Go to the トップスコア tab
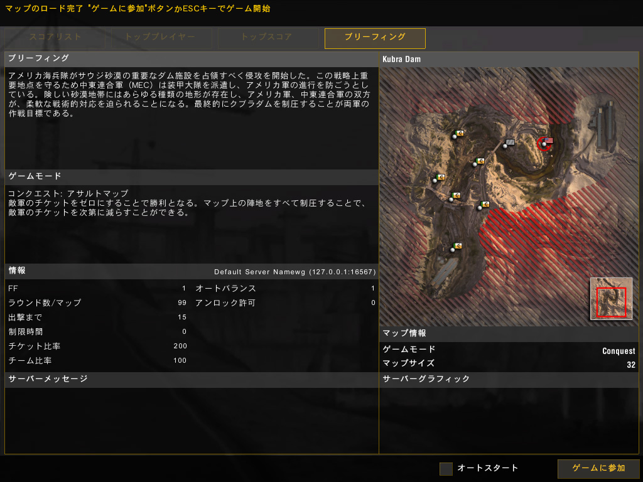This screenshot has height=482, width=643. point(268,38)
